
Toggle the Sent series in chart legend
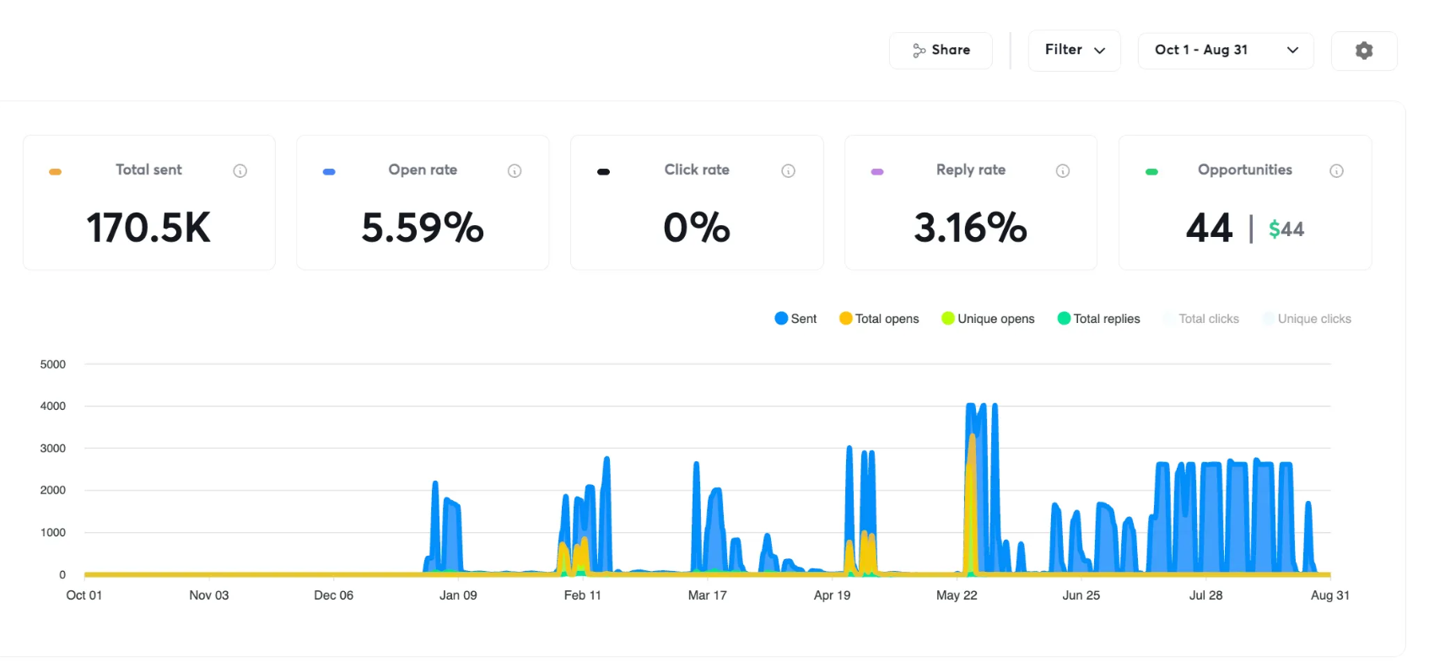click(795, 319)
